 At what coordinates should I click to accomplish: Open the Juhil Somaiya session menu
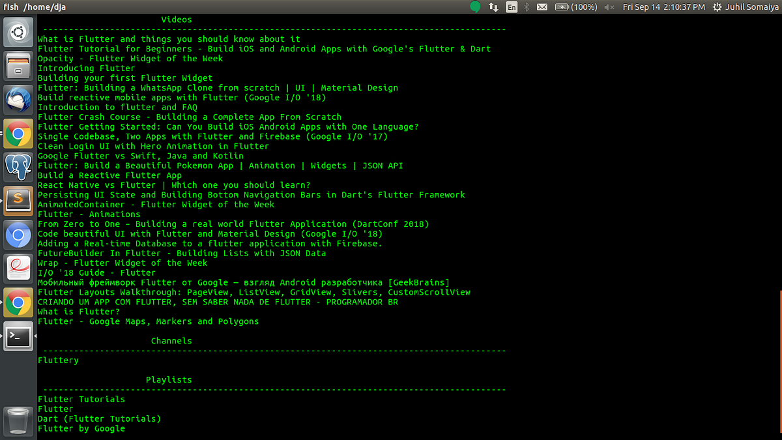click(x=744, y=7)
